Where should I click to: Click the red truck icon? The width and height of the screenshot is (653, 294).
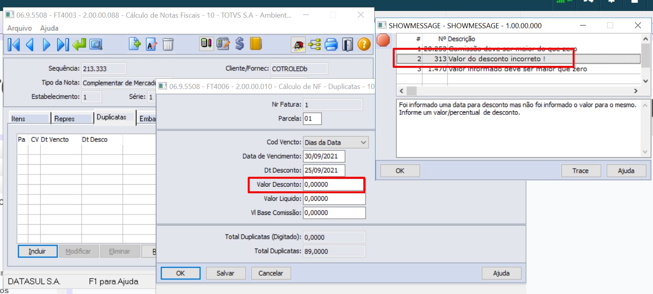tap(298, 45)
